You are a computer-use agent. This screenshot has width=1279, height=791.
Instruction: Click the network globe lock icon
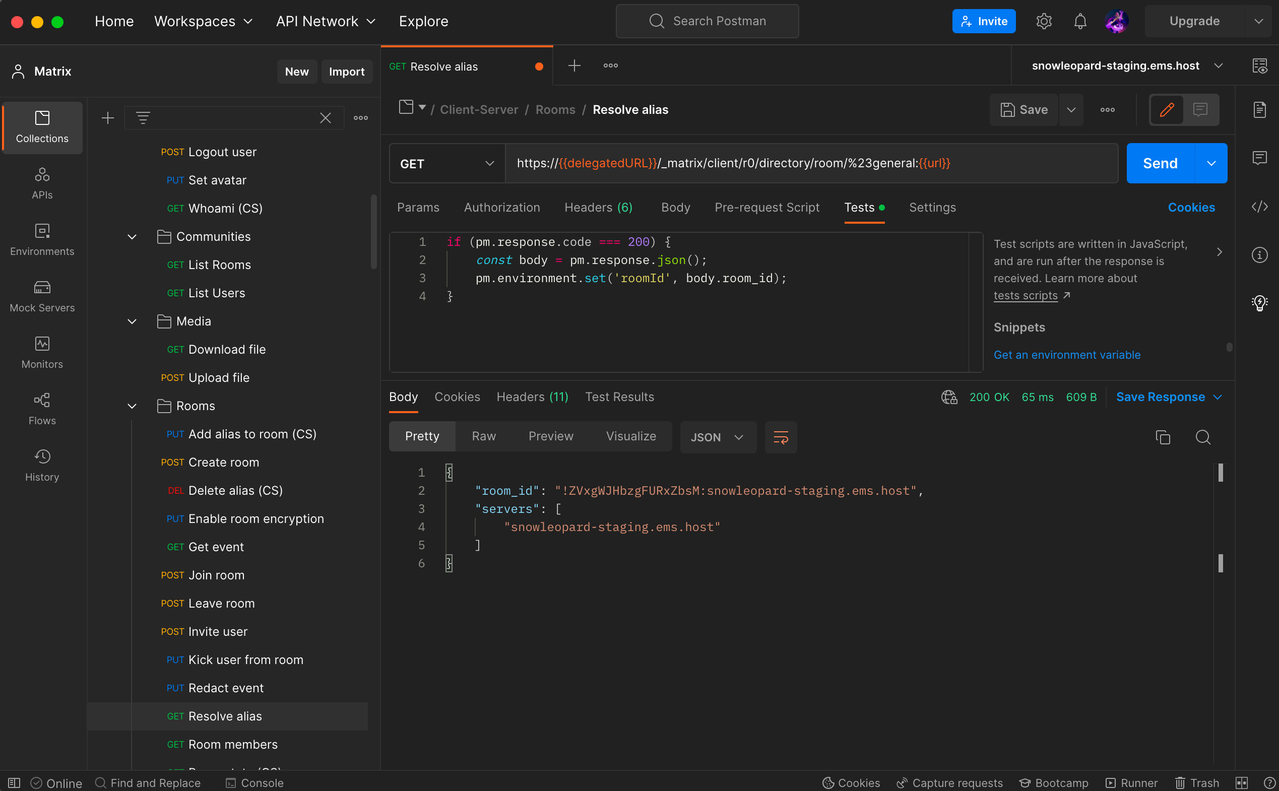point(949,397)
